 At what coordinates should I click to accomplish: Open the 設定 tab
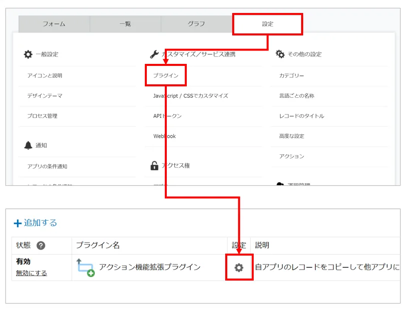tap(268, 24)
